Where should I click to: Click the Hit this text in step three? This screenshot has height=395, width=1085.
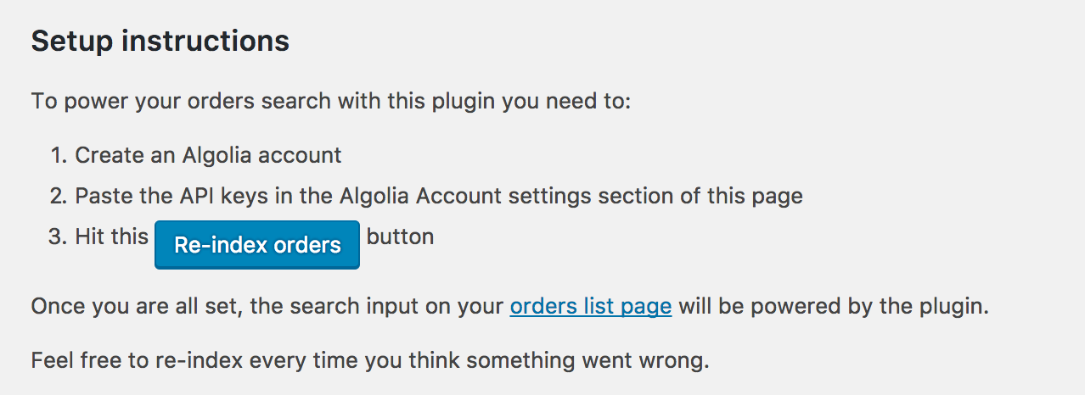[x=112, y=236]
